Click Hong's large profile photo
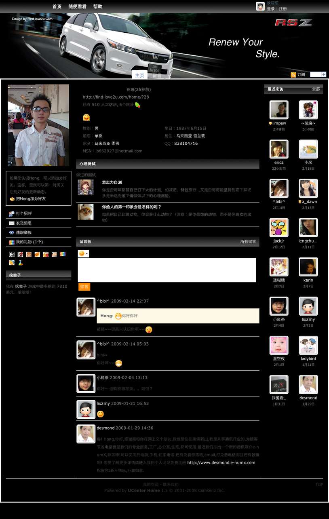Screen dimensions: 329x519 click(38, 125)
